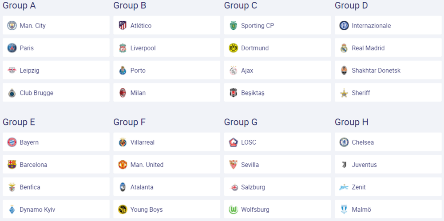The width and height of the screenshot is (444, 221).
Task: Open the Villarreal team link
Action: [142, 142]
